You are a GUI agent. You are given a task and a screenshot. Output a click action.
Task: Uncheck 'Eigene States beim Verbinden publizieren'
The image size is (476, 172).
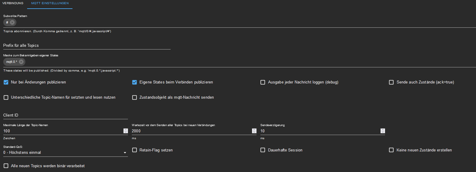coord(135,82)
